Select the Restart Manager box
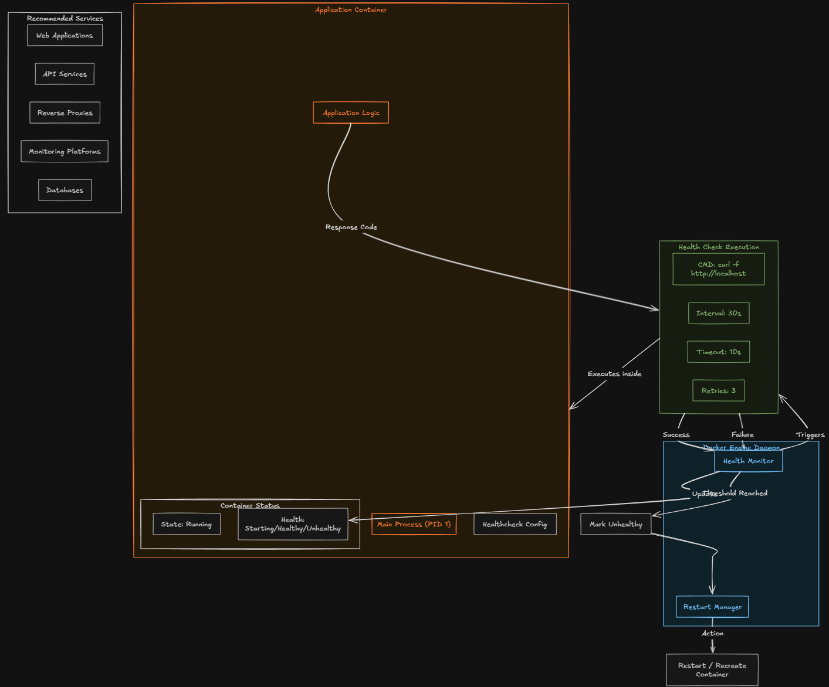This screenshot has height=687, width=829. click(712, 607)
